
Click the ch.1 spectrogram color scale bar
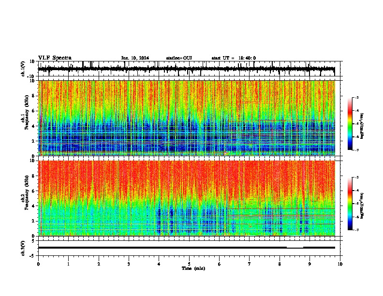350,124
